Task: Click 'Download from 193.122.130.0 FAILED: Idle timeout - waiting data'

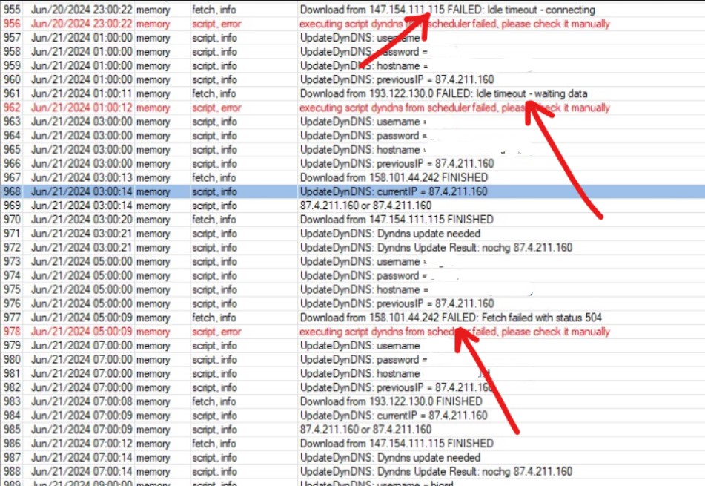Action: pos(444,93)
